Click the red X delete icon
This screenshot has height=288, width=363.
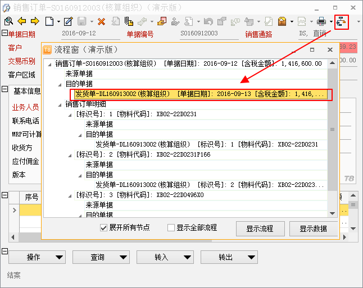pos(101,21)
